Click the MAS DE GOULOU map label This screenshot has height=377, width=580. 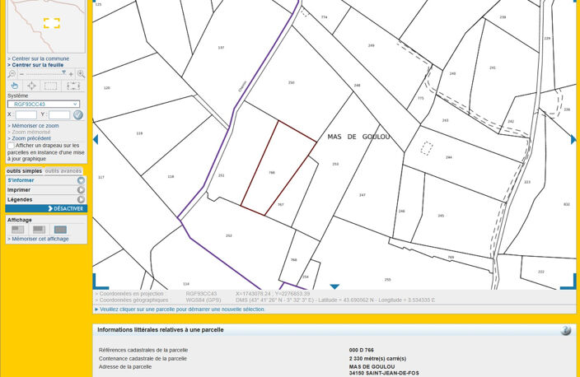pos(358,137)
